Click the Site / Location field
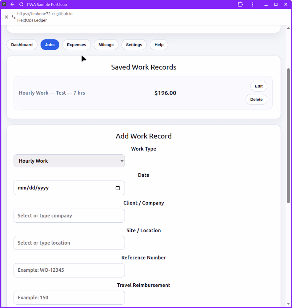This screenshot has height=308, width=292. click(x=69, y=243)
